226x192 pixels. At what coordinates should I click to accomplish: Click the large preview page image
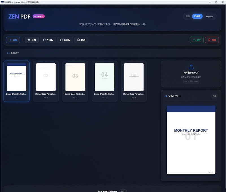click(x=191, y=140)
